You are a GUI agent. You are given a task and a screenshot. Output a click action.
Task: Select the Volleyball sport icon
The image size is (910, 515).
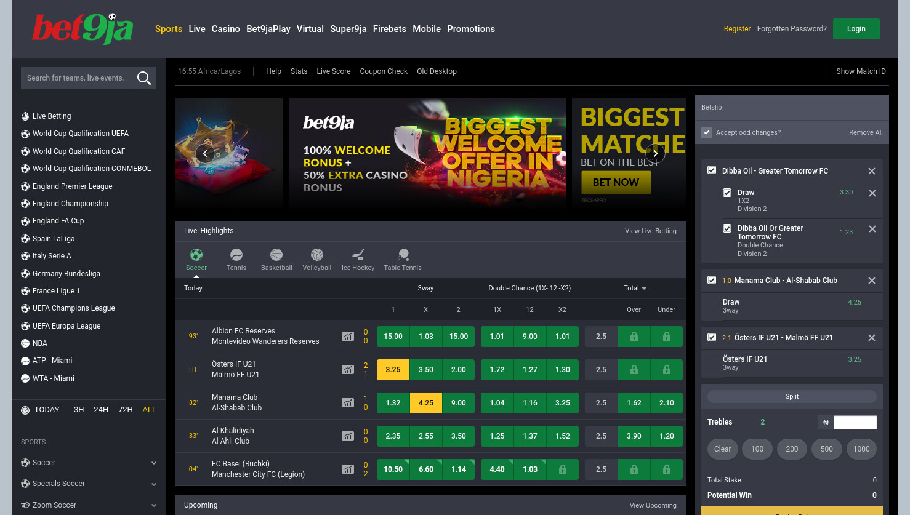[317, 260]
